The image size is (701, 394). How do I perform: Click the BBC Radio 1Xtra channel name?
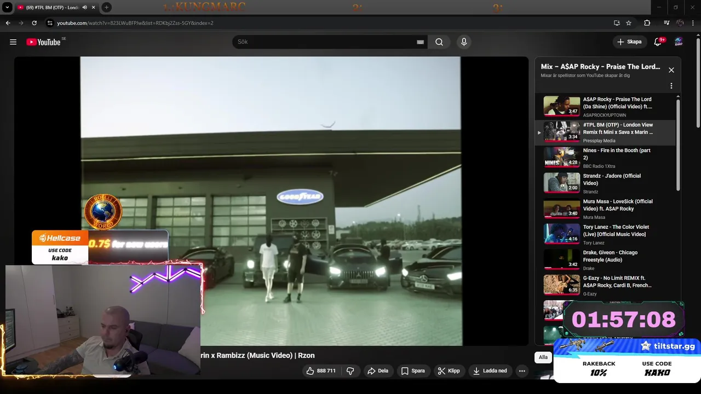pyautogui.click(x=599, y=166)
